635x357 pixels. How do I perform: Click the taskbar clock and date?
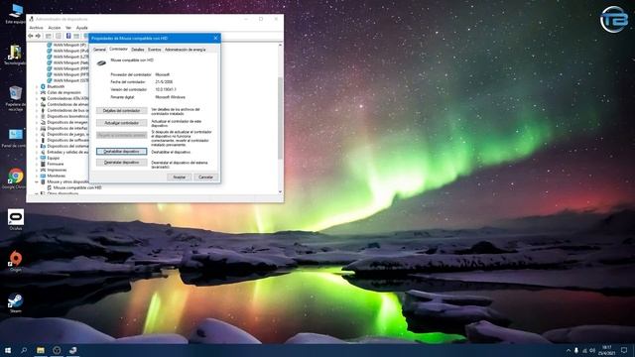[x=606, y=350]
